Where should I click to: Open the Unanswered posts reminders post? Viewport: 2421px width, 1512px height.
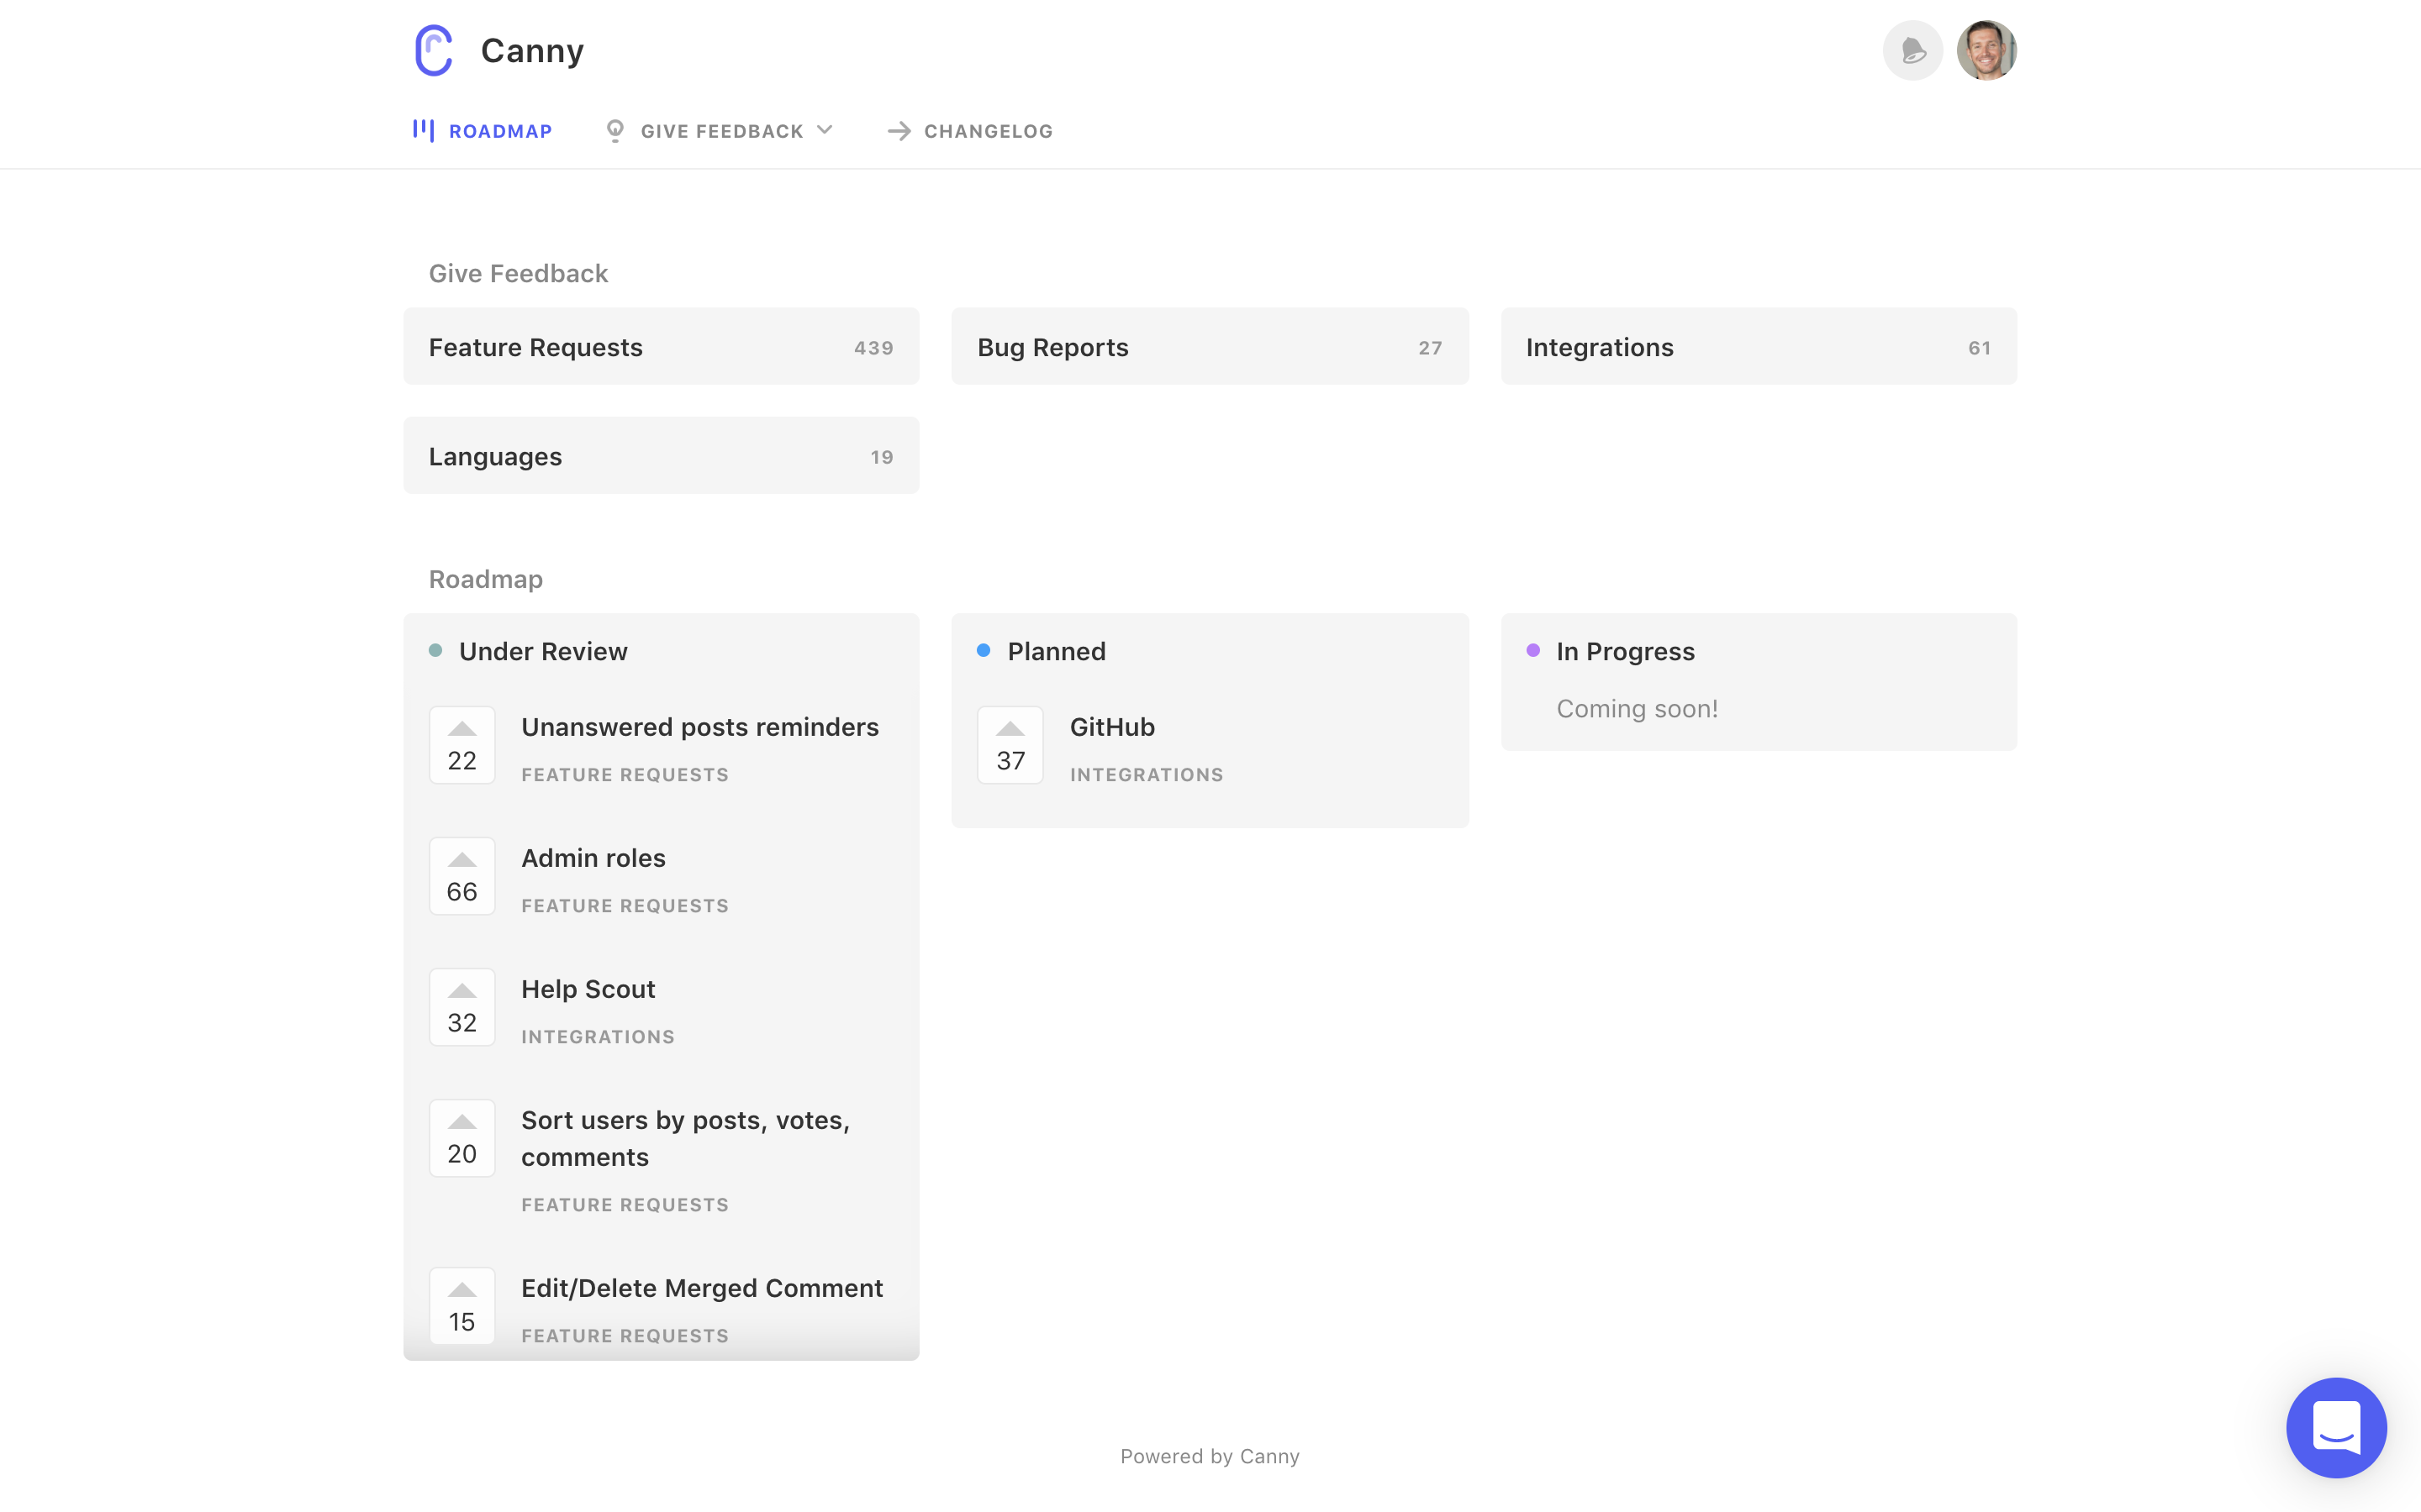[x=699, y=727]
